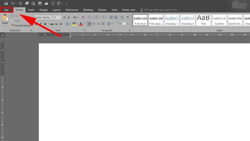
Task: Align text right
Action: click(99, 24)
